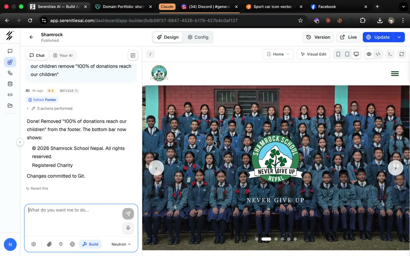Select the active carousel pill indicator
Image resolution: width=410 pixels, height=256 pixels.
coord(266,239)
